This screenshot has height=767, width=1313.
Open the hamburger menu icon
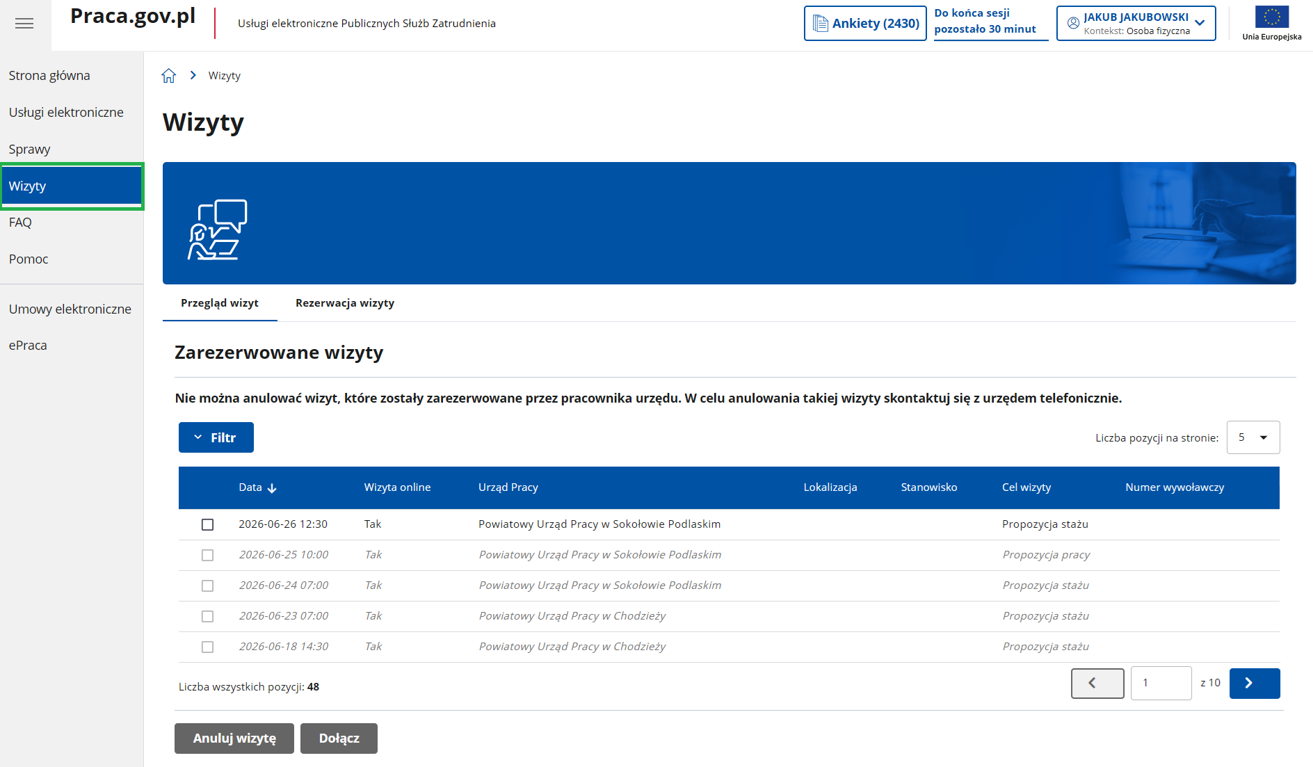[24, 24]
